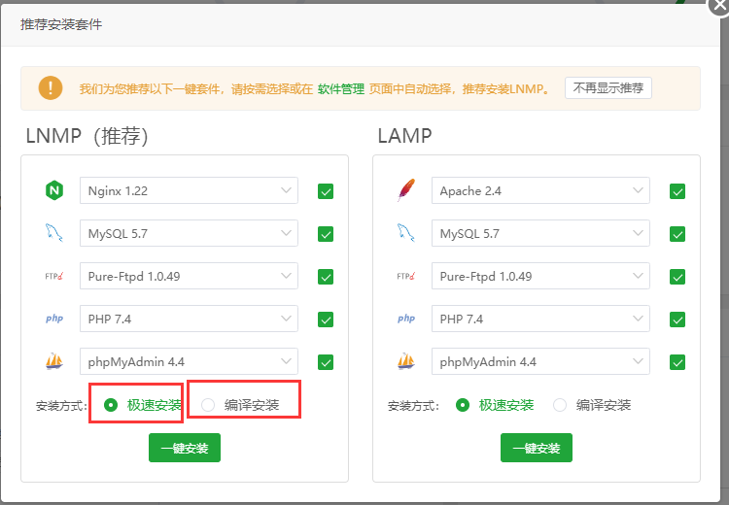This screenshot has height=505, width=729.
Task: Click the phpMyAdmin sailboat icon in LNMP
Action: tap(54, 361)
